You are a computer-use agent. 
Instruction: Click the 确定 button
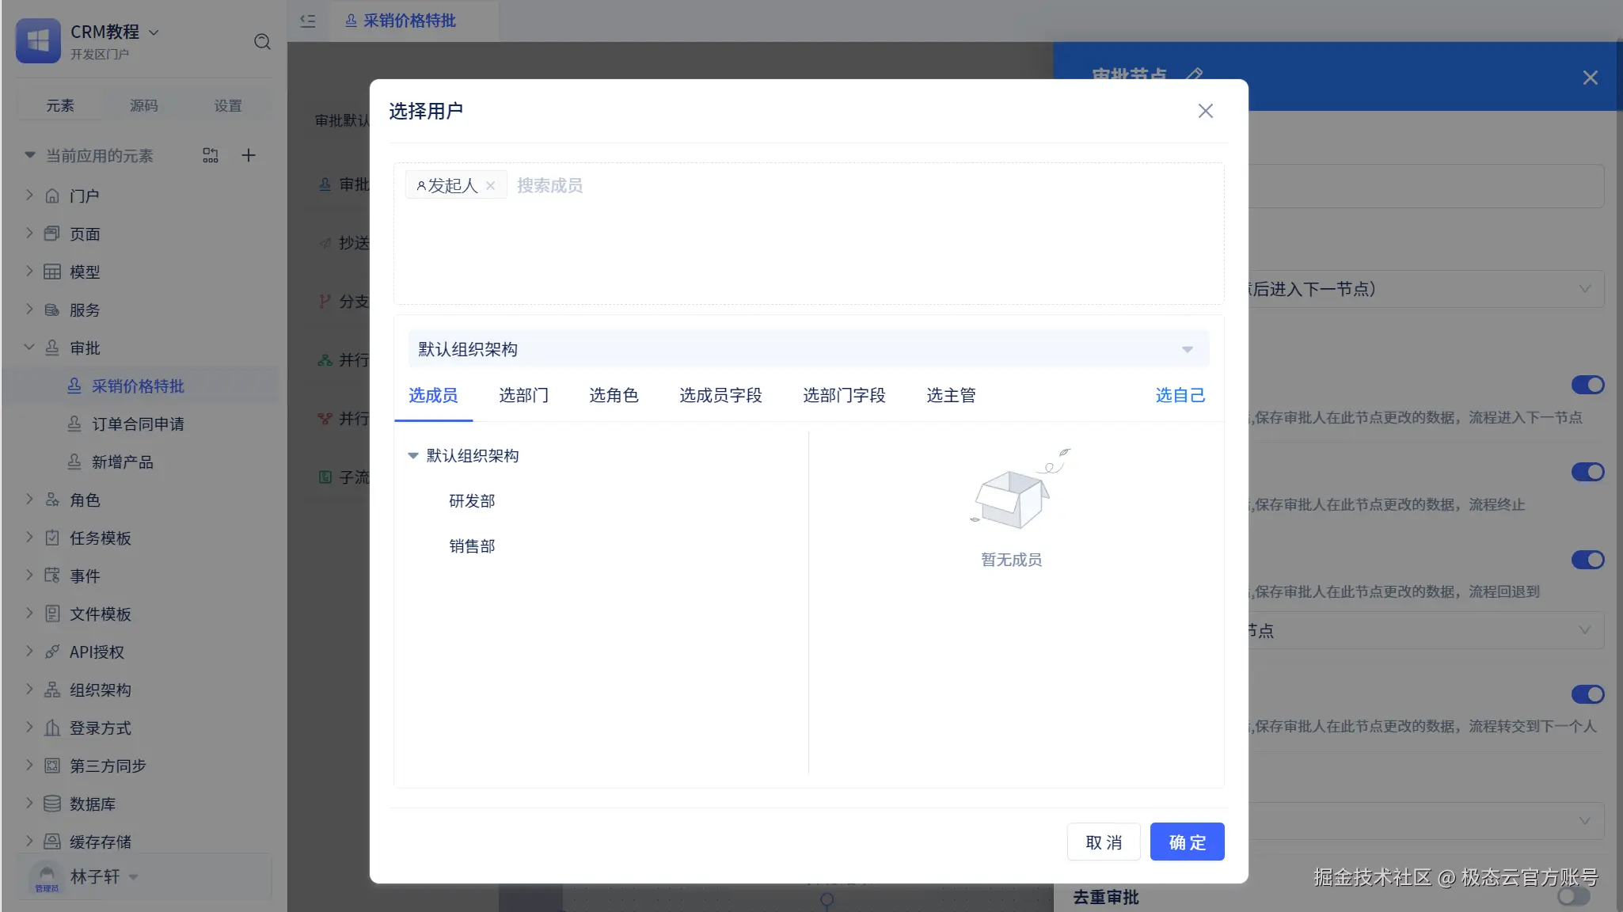click(1187, 842)
